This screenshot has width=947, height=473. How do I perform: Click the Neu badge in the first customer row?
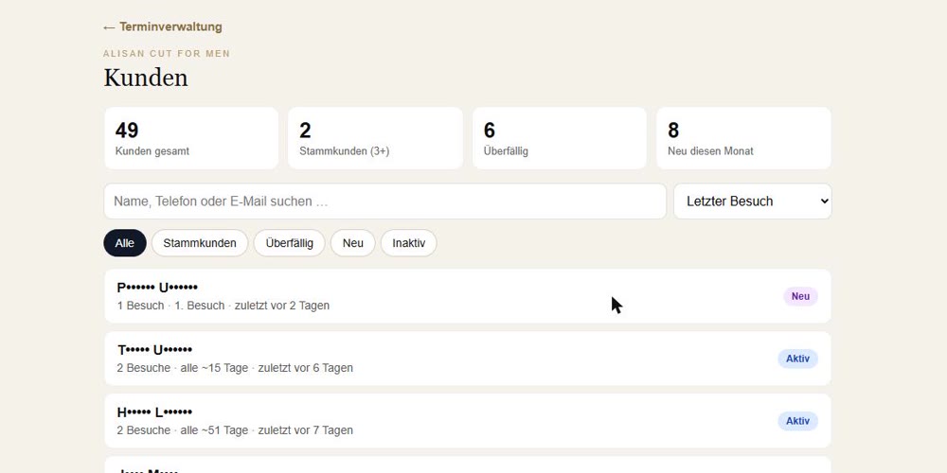coord(800,296)
